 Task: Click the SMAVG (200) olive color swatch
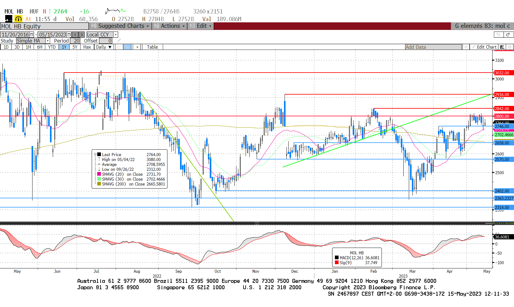pyautogui.click(x=99, y=184)
